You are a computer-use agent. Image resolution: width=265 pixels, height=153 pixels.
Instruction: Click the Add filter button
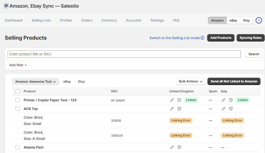point(18,65)
